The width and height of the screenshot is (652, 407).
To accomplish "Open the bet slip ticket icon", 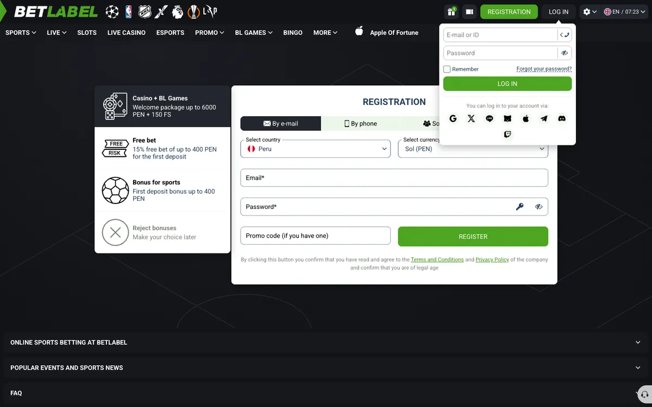I will (469, 11).
